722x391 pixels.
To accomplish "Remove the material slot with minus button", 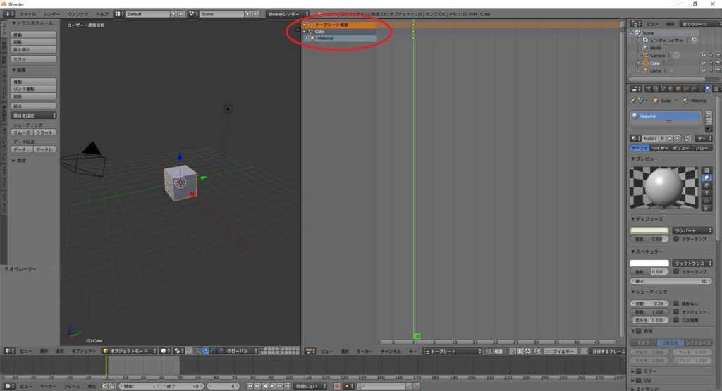I will [x=709, y=121].
